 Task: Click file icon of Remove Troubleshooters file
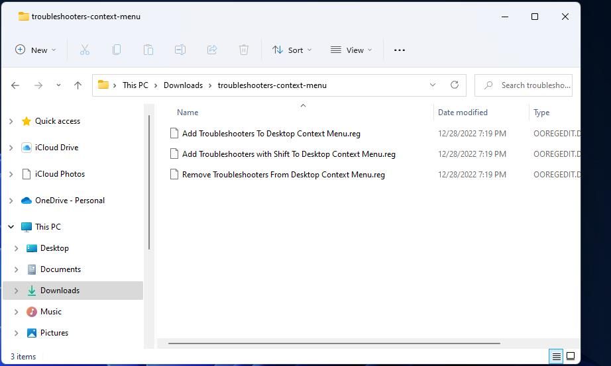174,175
